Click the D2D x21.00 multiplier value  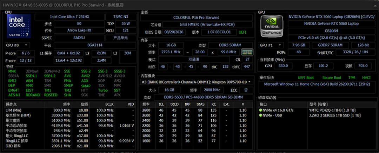82,146
